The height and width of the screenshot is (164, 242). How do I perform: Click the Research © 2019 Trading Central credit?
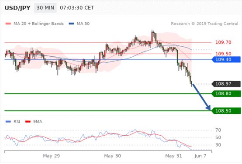coord(204,24)
